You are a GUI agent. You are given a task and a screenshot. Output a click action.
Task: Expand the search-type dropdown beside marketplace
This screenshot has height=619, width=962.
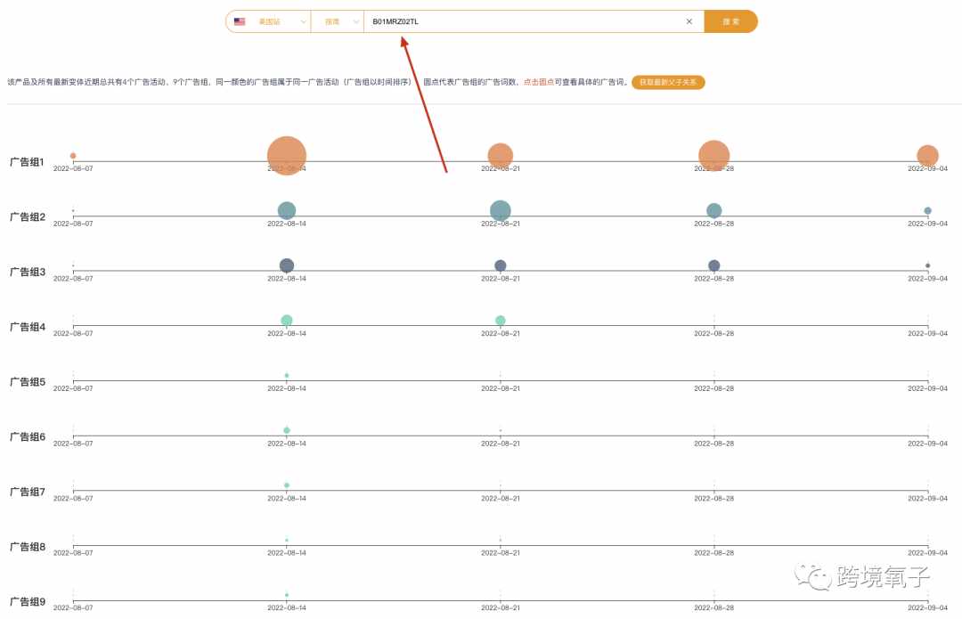point(337,21)
